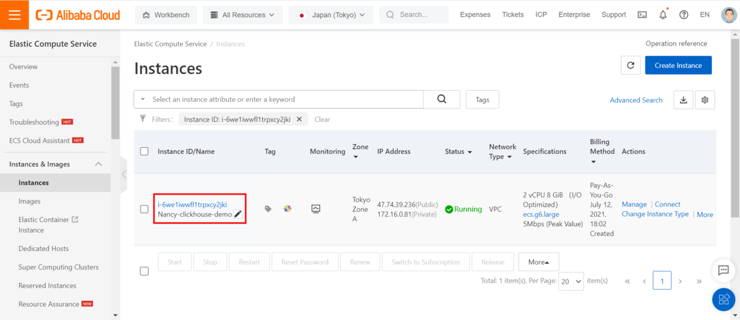Refresh the instances list
Screen dimensions: 740x320
(x=630, y=65)
